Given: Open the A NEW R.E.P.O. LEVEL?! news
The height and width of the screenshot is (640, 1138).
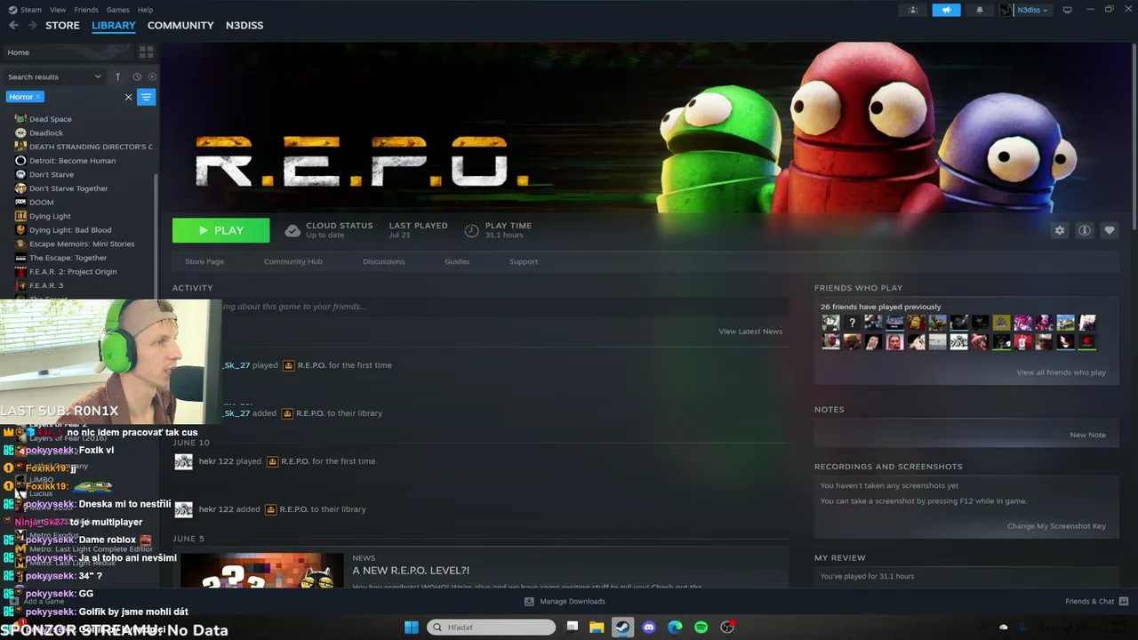Looking at the screenshot, I should coord(411,571).
